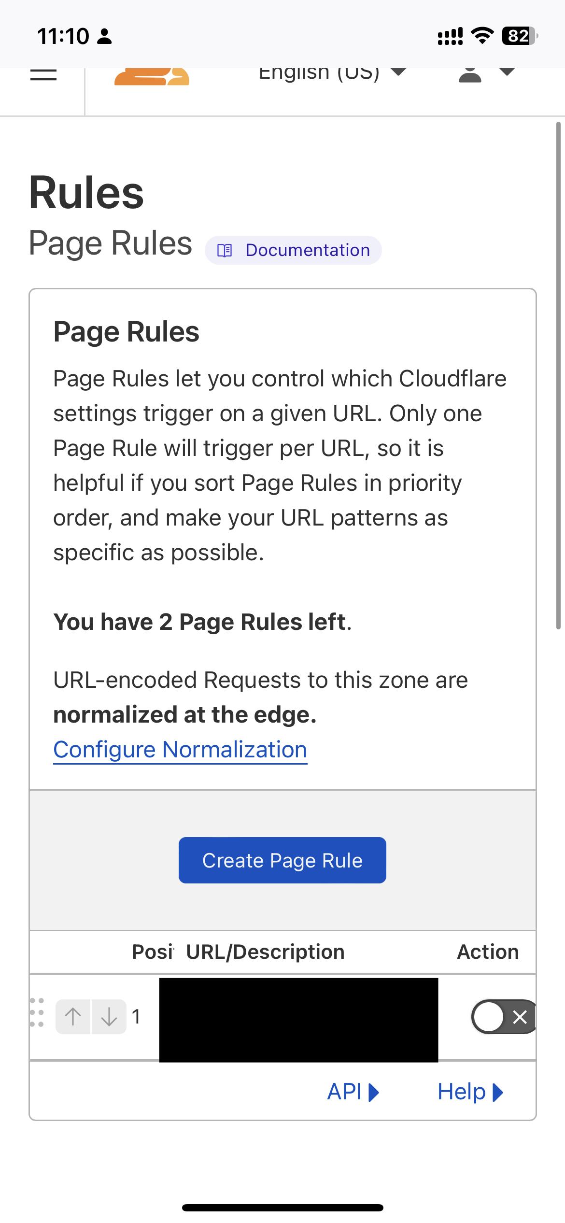
Task: Open the Configure Normalization link
Action: tap(180, 749)
